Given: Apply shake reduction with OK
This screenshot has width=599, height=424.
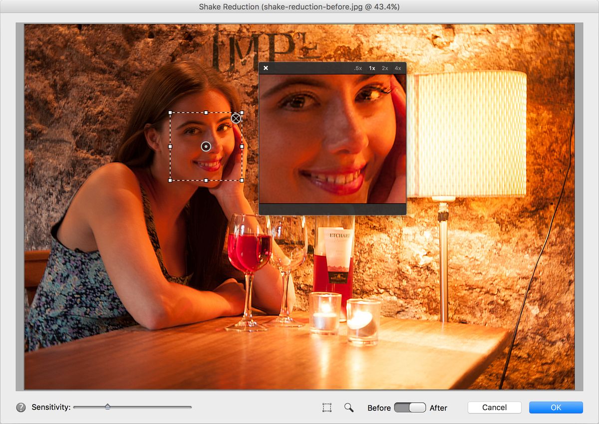Looking at the screenshot, I should tap(556, 408).
